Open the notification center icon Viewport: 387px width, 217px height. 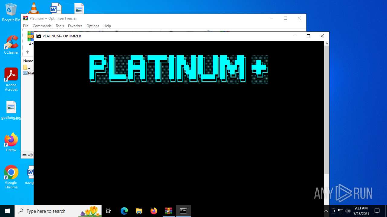click(377, 211)
